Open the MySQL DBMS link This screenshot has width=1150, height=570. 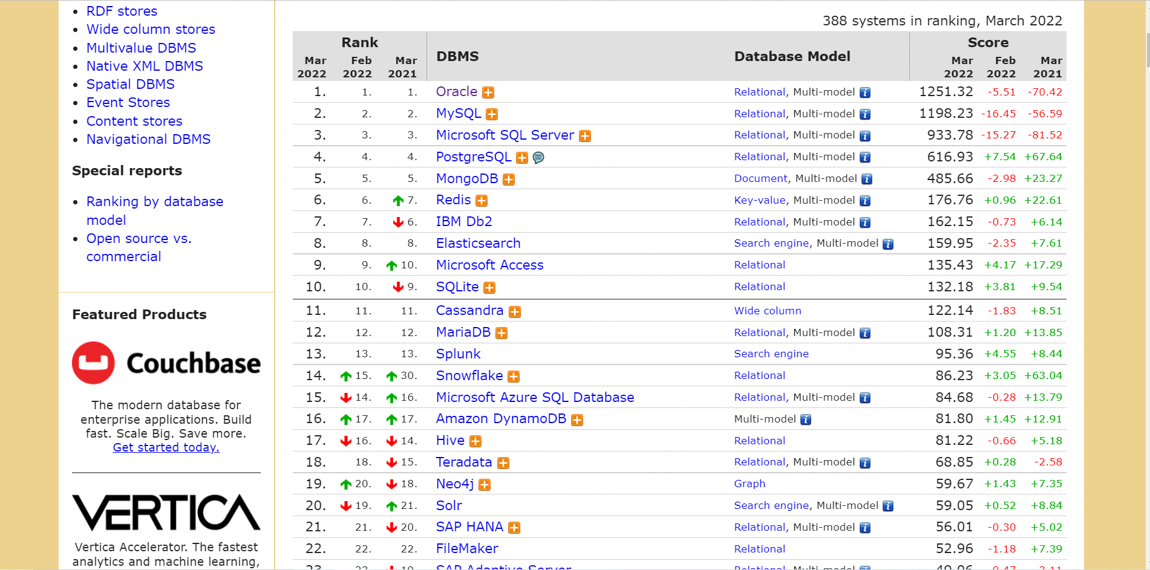[459, 113]
